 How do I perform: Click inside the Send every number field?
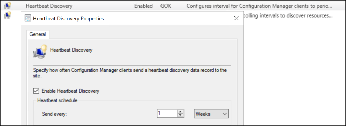pos(167,114)
